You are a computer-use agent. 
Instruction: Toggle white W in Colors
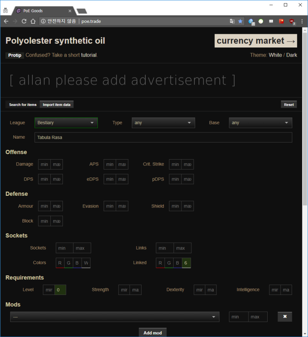click(x=86, y=263)
